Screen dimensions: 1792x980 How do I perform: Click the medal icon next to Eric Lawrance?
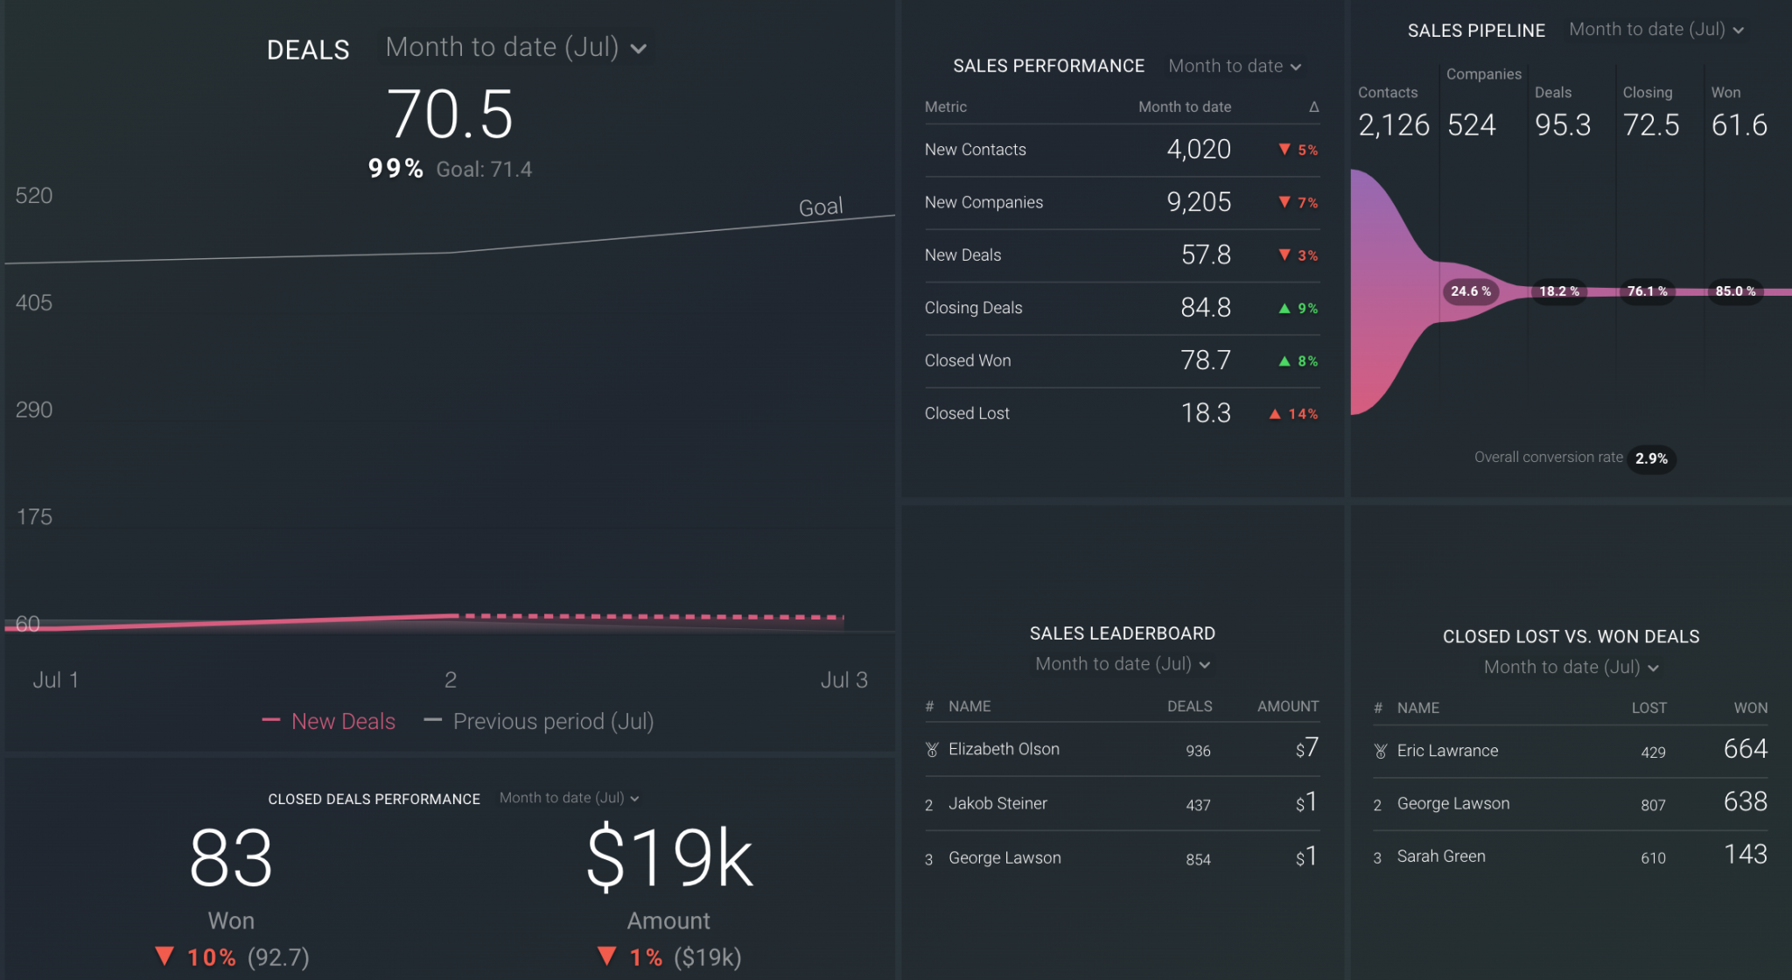coord(1380,750)
